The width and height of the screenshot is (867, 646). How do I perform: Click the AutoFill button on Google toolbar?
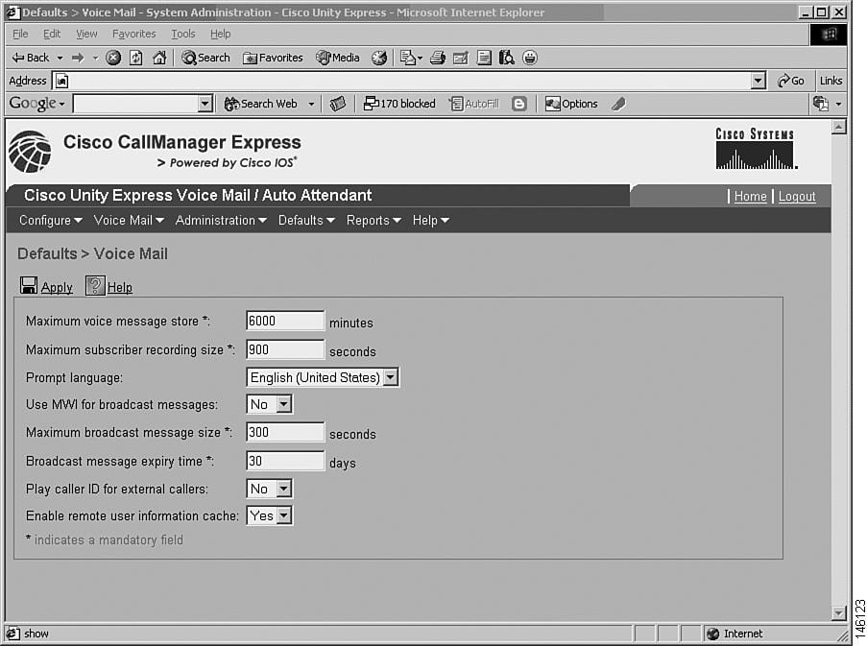tap(474, 104)
